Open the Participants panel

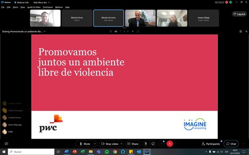[211, 144]
